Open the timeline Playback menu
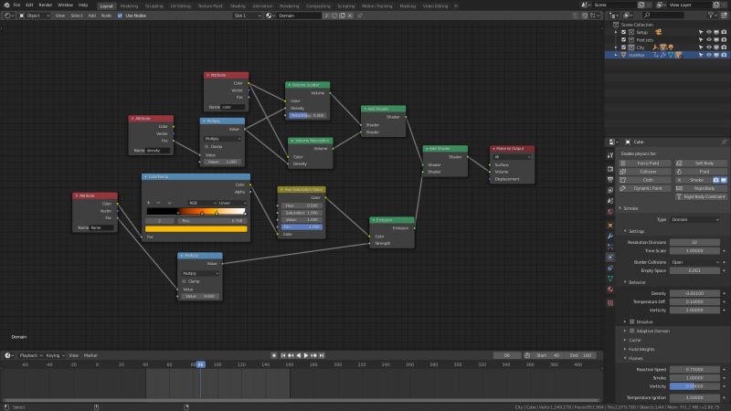This screenshot has width=731, height=411. (31, 355)
